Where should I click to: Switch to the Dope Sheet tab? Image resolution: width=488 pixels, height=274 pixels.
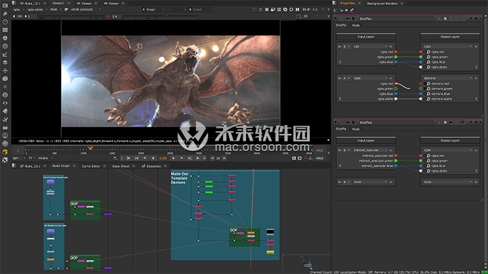pyautogui.click(x=121, y=166)
